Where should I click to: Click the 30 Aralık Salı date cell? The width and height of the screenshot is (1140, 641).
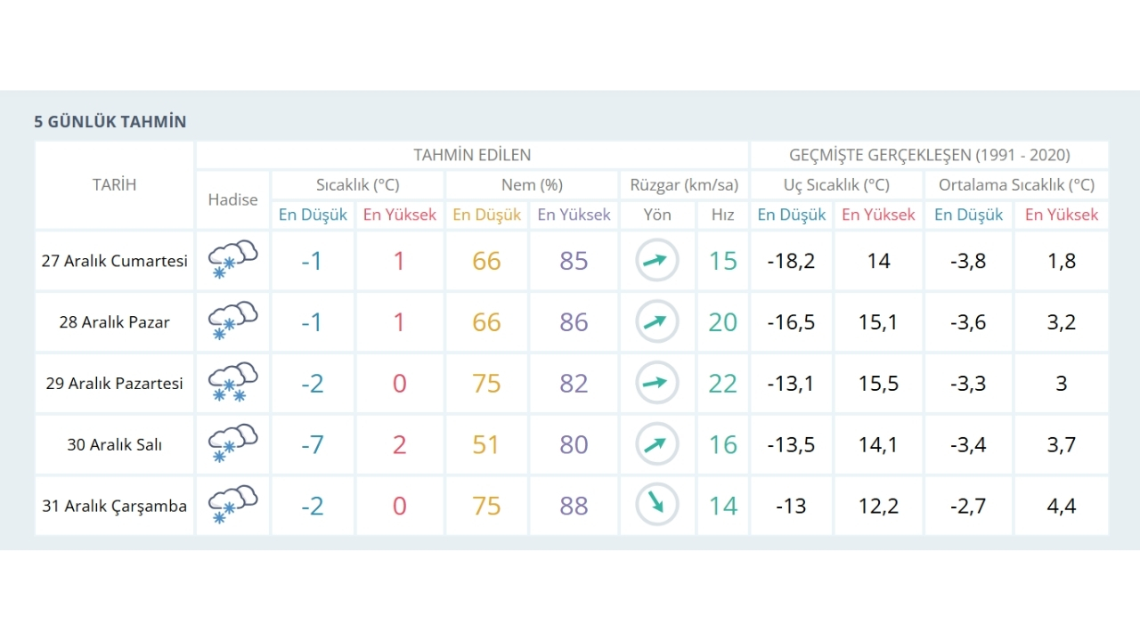tap(114, 444)
